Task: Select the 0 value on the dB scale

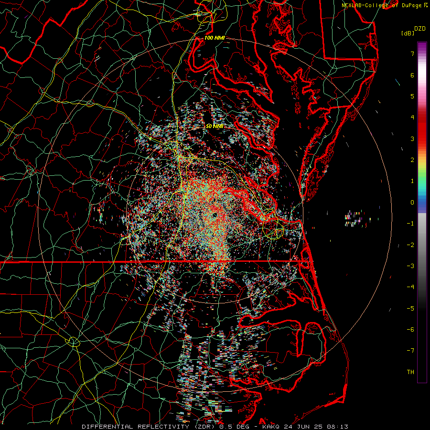Action: 412,203
